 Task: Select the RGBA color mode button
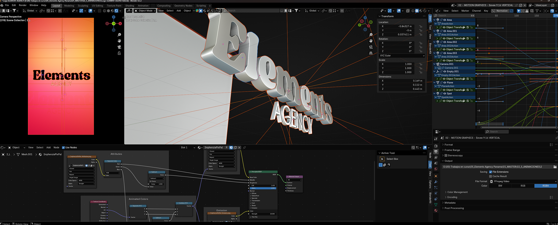pos(546,186)
